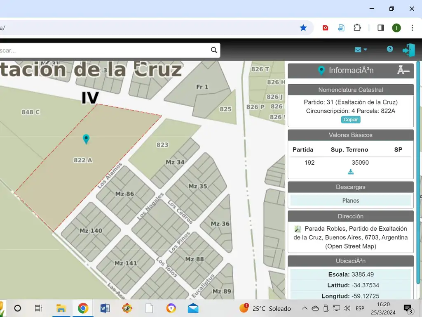The width and height of the screenshot is (422, 317).
Task: Click the red screenshot extension icon
Action: coord(326,28)
